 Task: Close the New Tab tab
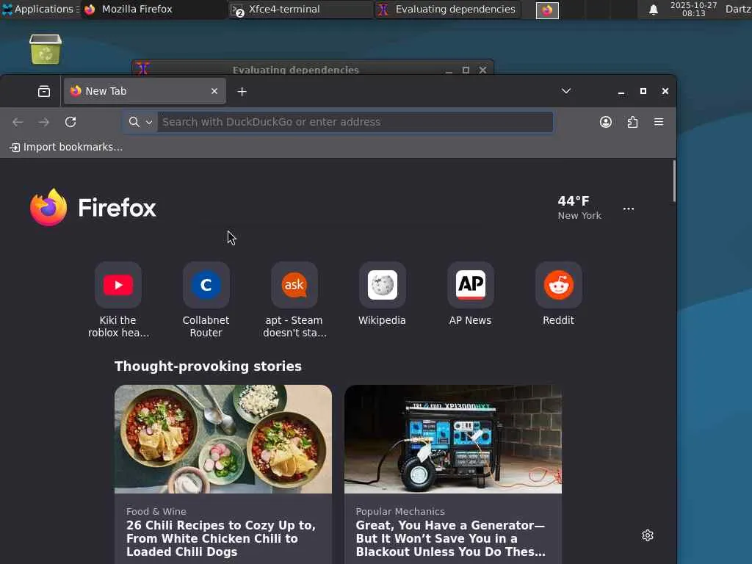point(214,91)
